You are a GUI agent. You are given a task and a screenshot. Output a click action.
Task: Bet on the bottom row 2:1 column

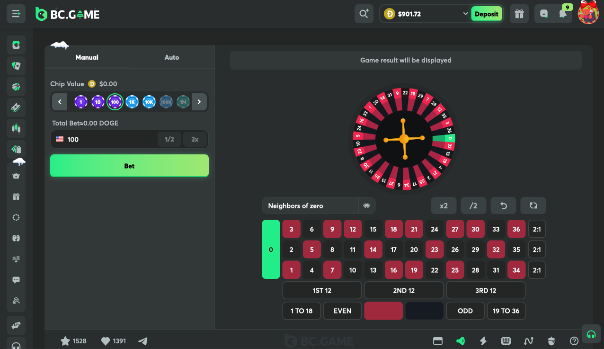pyautogui.click(x=537, y=270)
